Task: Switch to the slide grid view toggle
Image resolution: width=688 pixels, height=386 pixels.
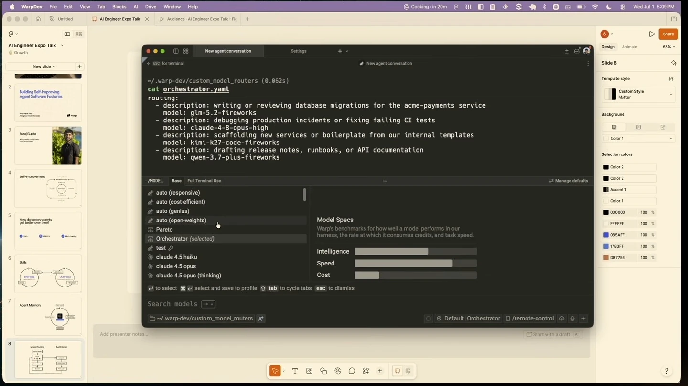Action: click(79, 34)
